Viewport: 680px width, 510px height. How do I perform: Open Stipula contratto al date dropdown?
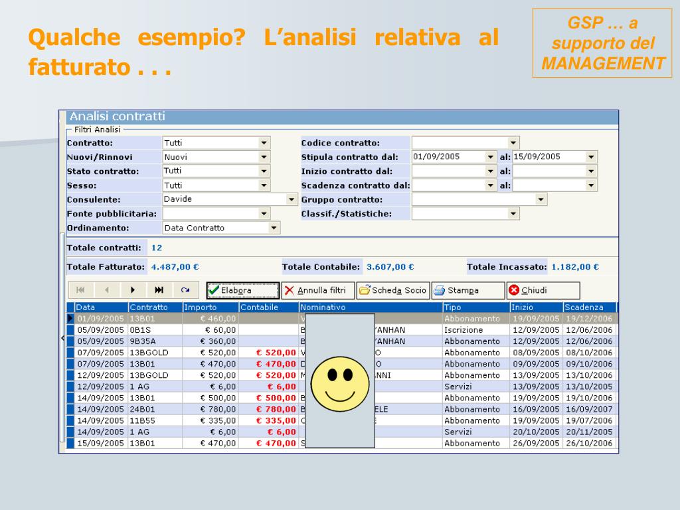pos(591,157)
